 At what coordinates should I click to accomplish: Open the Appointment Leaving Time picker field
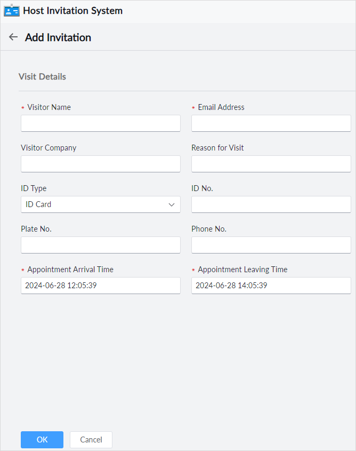[x=271, y=286]
